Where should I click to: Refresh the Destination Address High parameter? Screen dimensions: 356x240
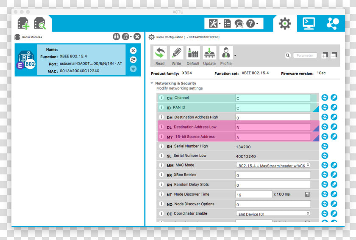tap(325, 117)
